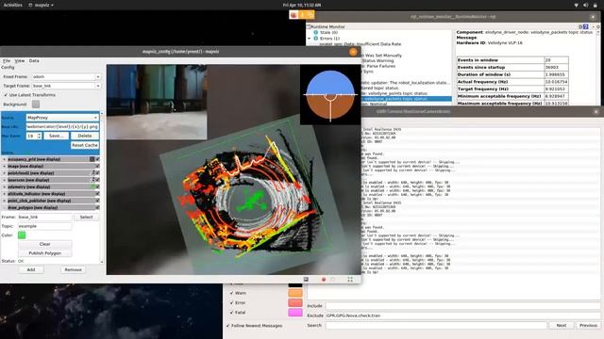This screenshot has height=339, width=604.
Task: Open the network icon in the top bar
Action: point(577,5)
